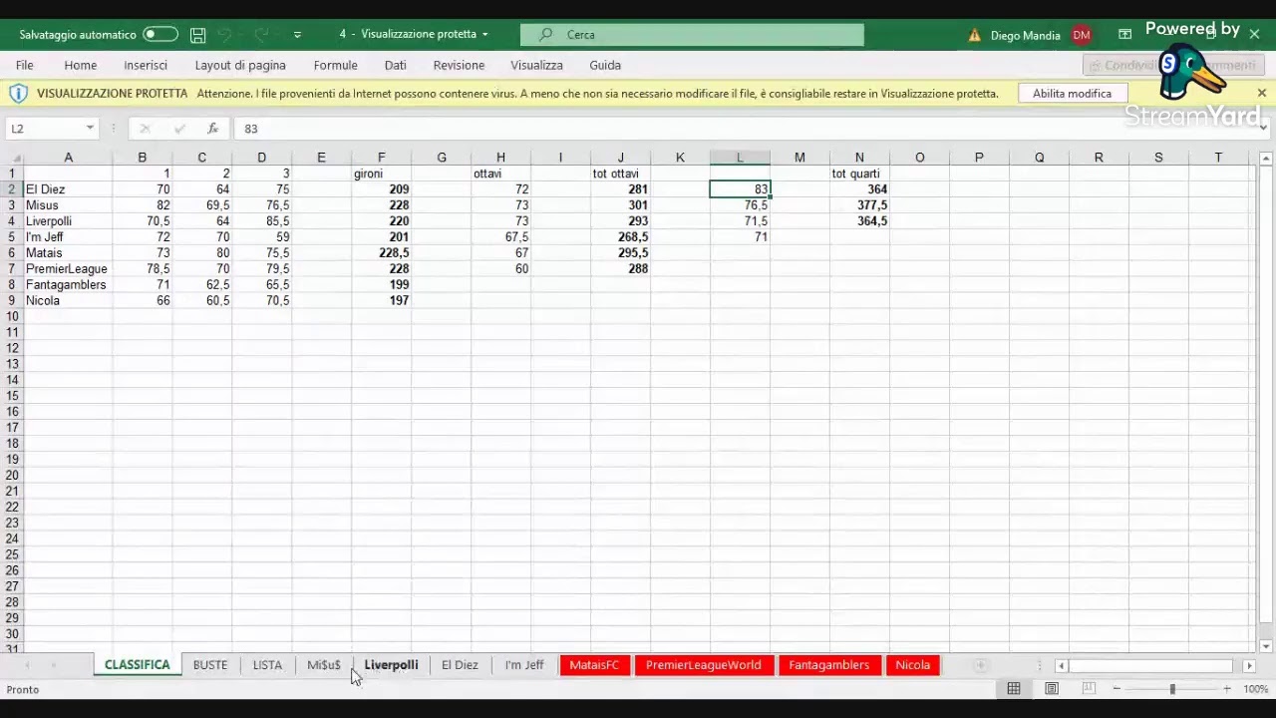Open the El Diez sheet tab
The image size is (1276, 718).
(460, 665)
